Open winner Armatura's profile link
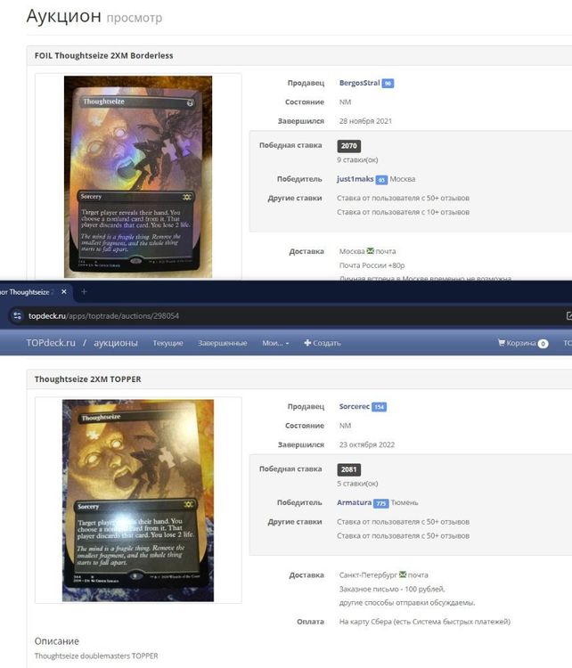 (x=355, y=502)
